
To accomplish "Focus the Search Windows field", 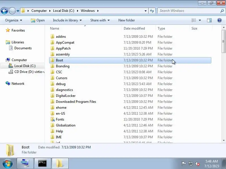I will (x=189, y=11).
